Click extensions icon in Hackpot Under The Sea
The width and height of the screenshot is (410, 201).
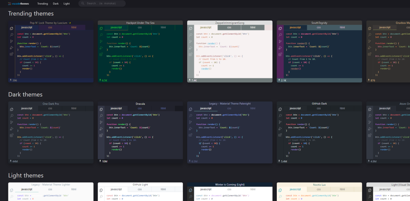tap(101, 54)
